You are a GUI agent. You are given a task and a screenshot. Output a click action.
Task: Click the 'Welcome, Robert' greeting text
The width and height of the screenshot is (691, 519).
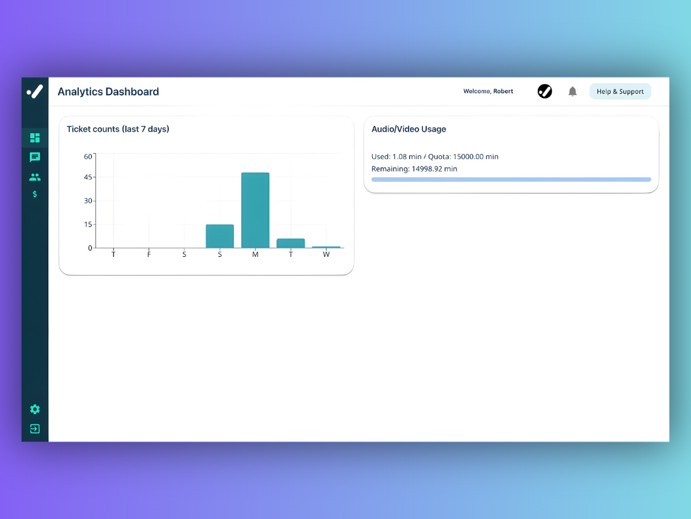pyautogui.click(x=488, y=91)
